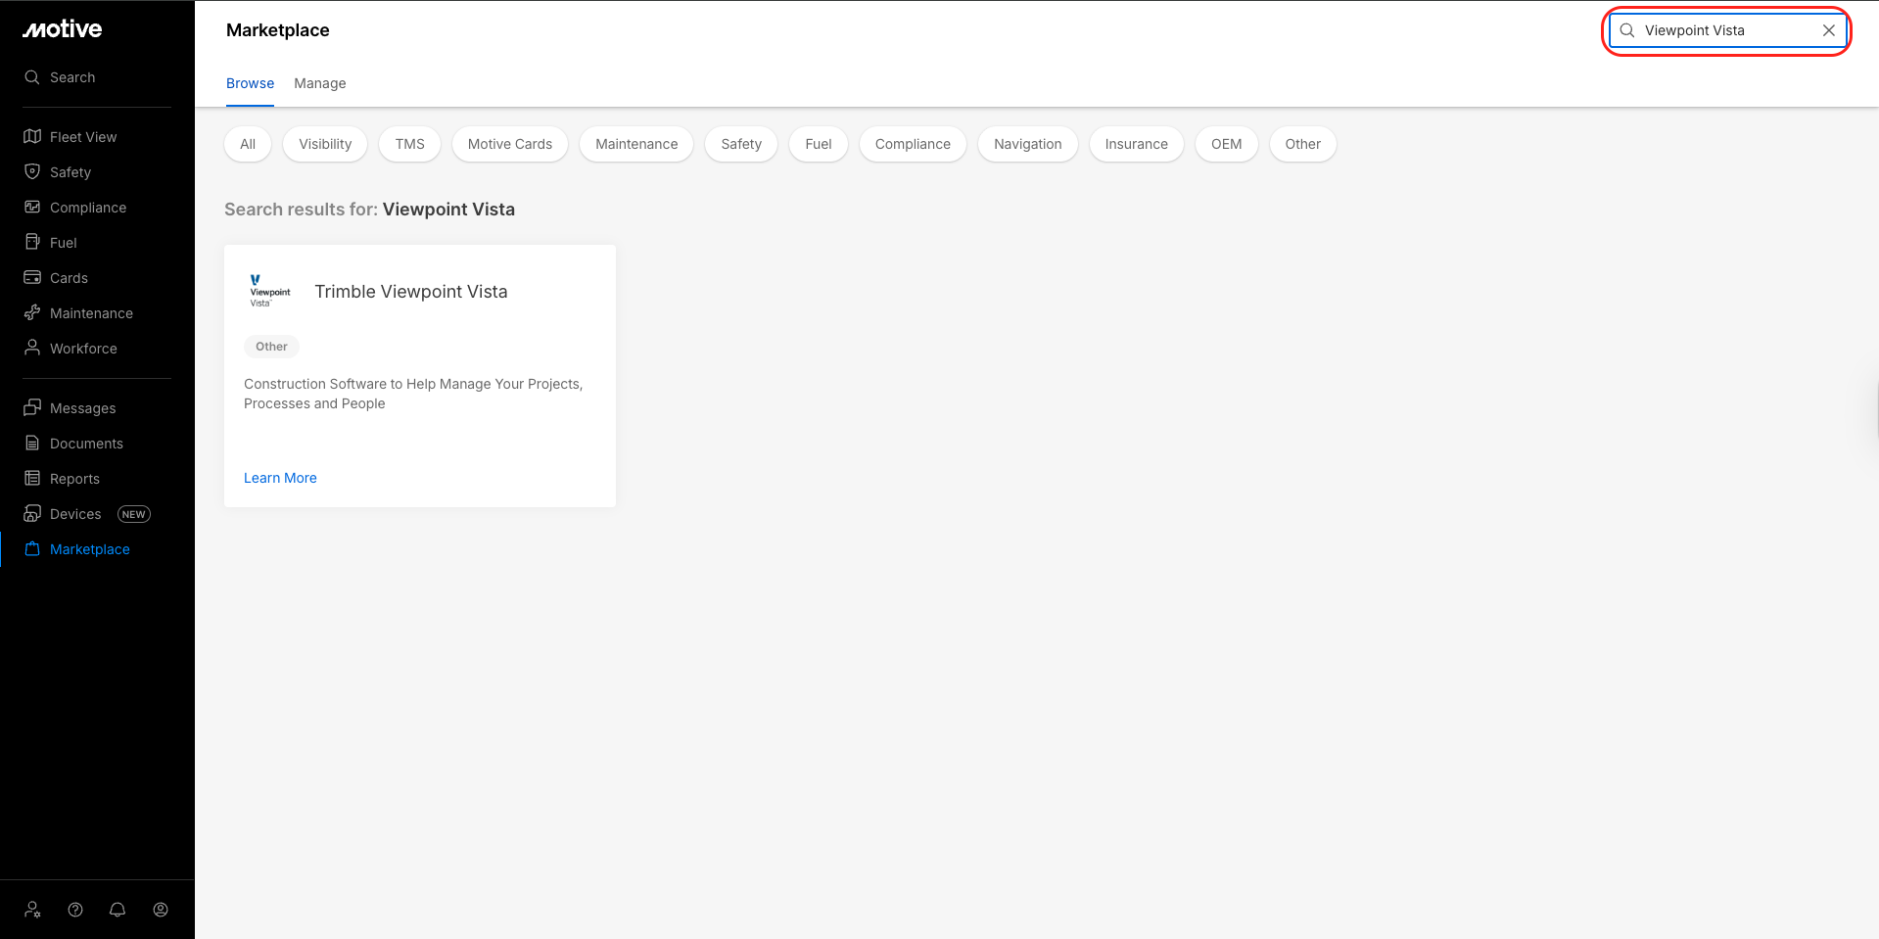Go to Safety shield icon in sidebar
The image size is (1879, 939).
point(32,172)
